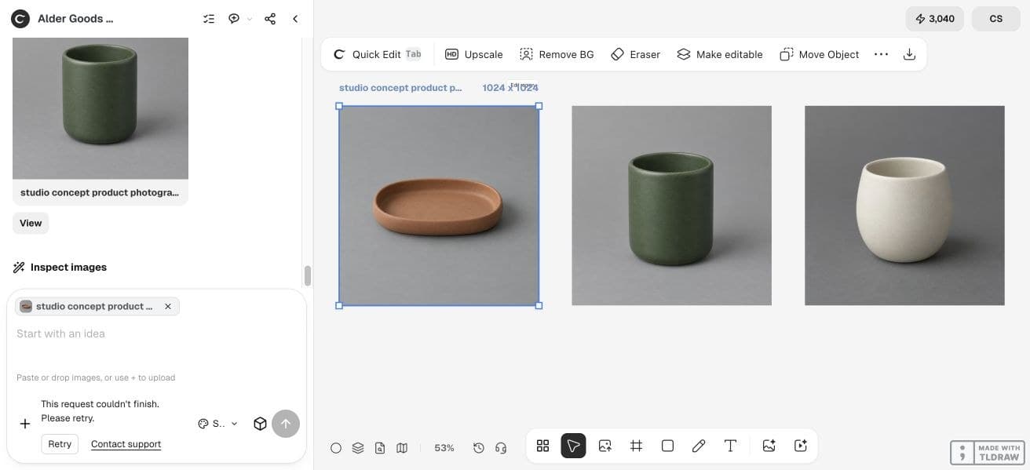The image size is (1030, 470).
Task: Open Inspect images action
Action: point(60,268)
